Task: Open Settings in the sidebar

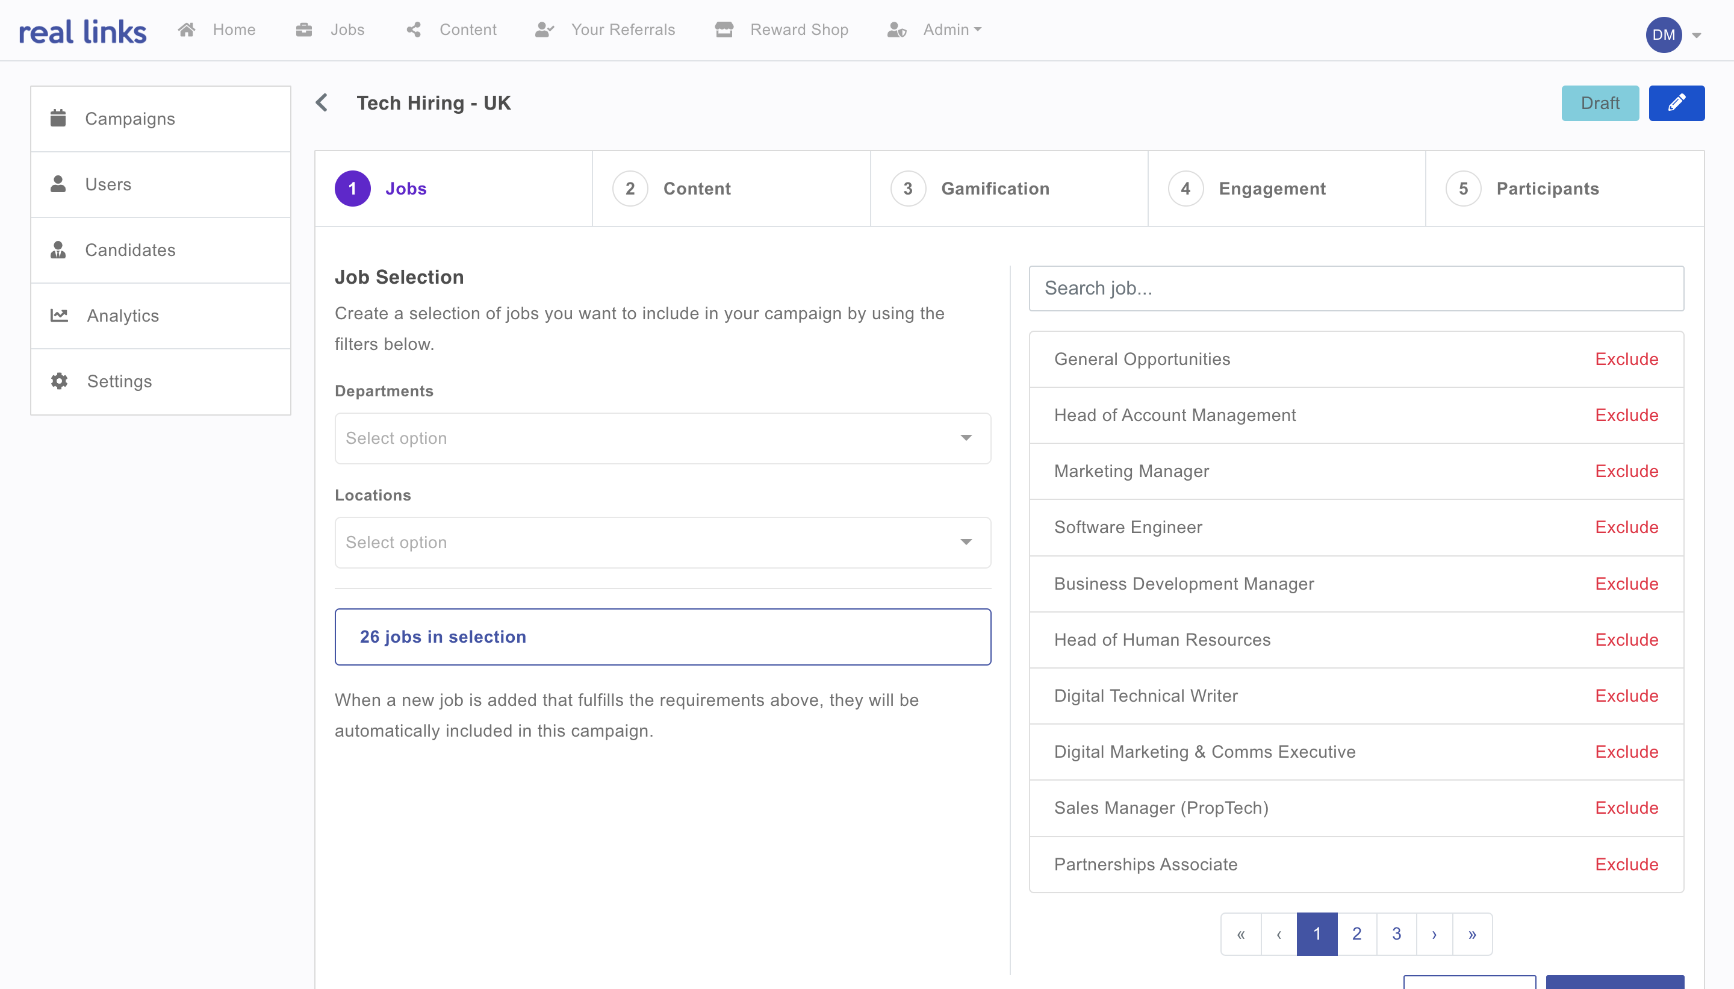Action: (x=119, y=382)
